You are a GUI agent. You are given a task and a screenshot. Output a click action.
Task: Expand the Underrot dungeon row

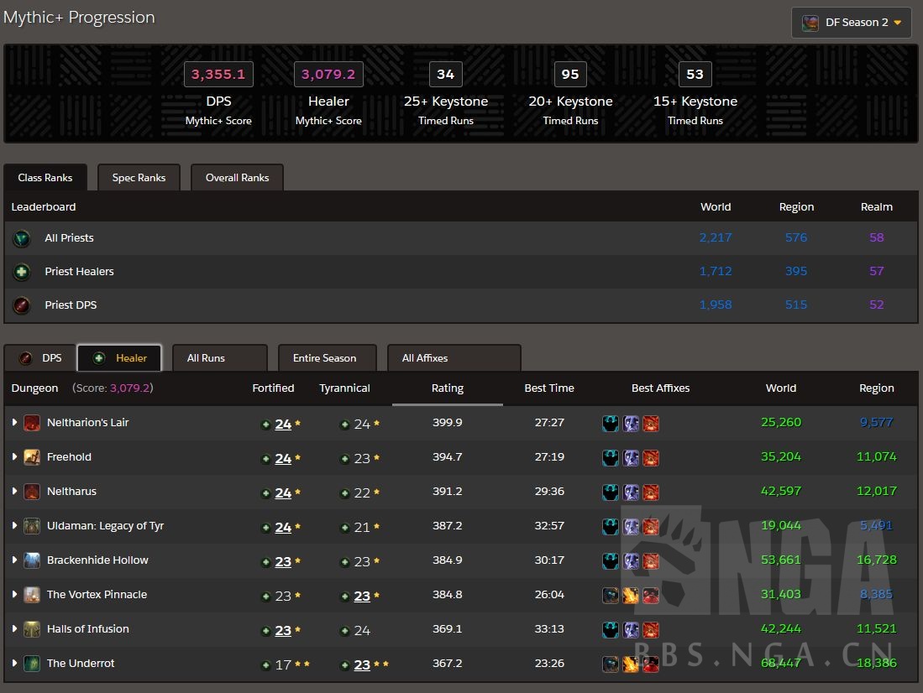14,664
